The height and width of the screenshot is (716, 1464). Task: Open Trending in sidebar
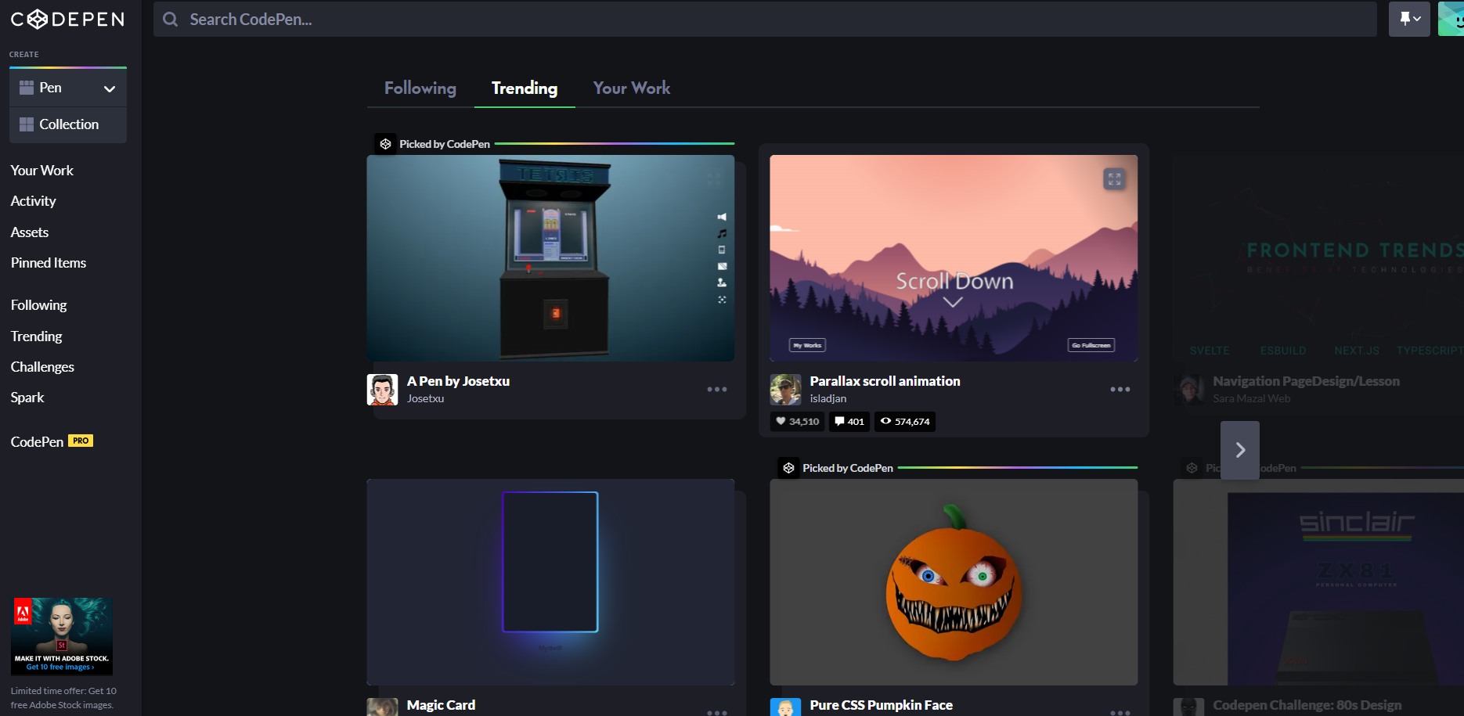pyautogui.click(x=37, y=336)
